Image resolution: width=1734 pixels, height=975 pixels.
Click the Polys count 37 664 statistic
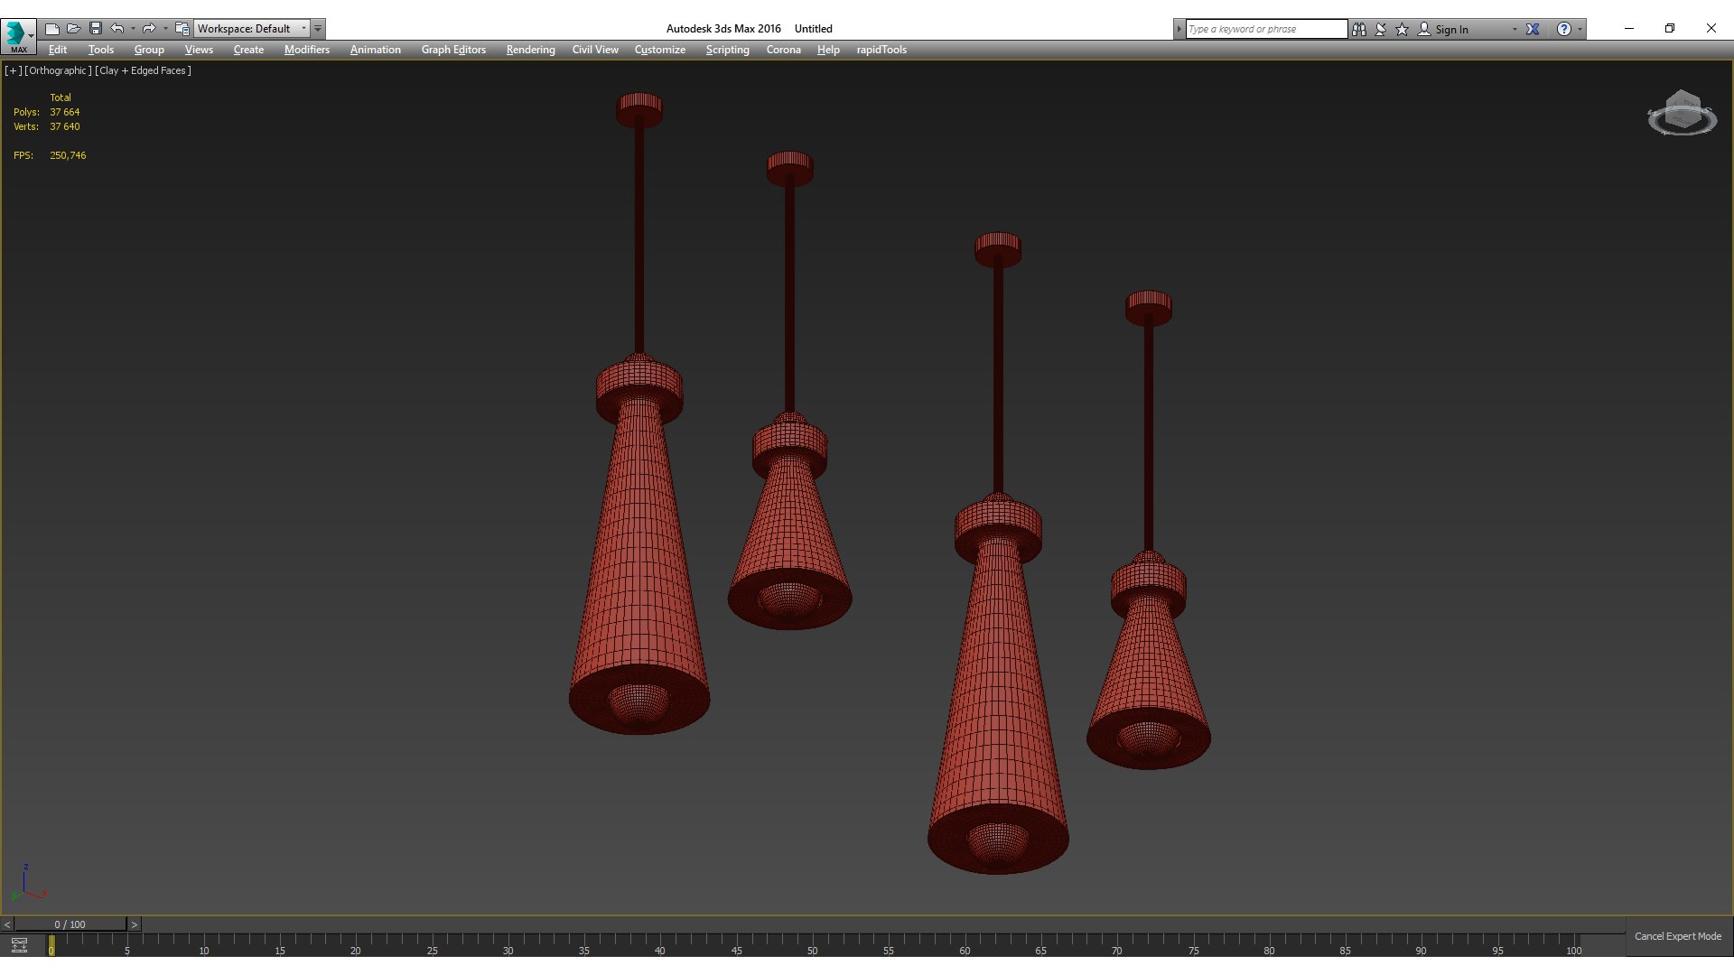click(x=65, y=112)
